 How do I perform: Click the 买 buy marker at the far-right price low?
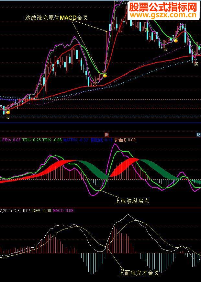[x=196, y=64]
